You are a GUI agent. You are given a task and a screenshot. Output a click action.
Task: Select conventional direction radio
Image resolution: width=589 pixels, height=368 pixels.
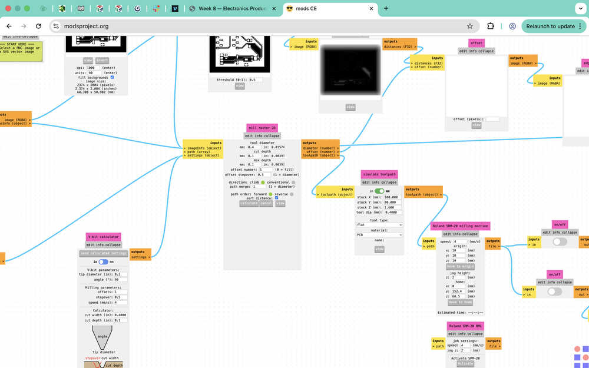pos(293,183)
